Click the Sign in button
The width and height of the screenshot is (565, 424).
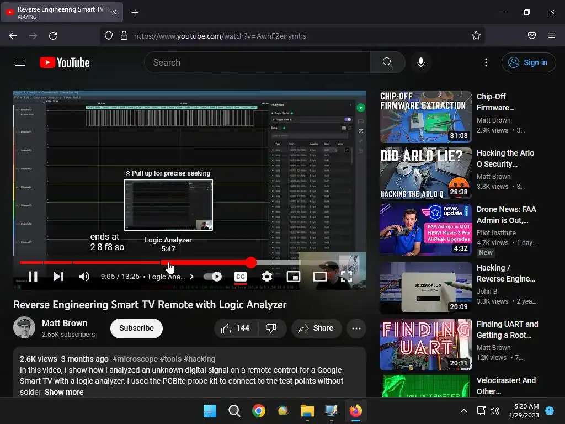[x=528, y=62]
